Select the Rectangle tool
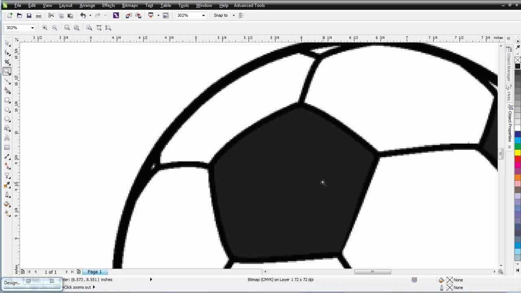This screenshot has height=293, width=521. [x=7, y=100]
